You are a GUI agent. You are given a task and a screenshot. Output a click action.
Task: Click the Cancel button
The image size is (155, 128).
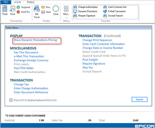pyautogui.click(x=139, y=100)
